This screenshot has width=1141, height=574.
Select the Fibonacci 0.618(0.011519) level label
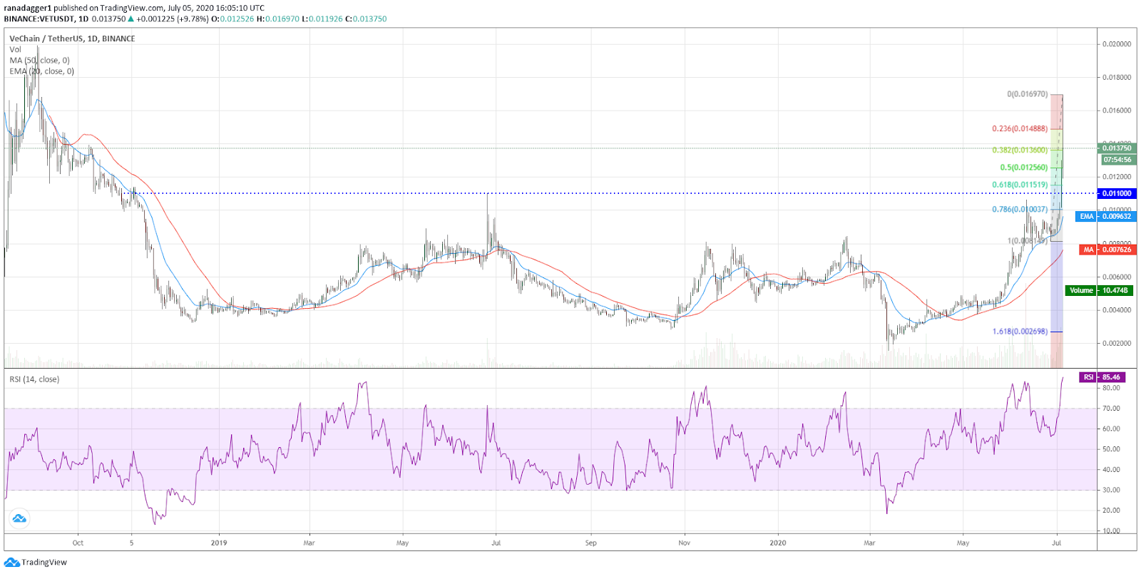click(1020, 185)
